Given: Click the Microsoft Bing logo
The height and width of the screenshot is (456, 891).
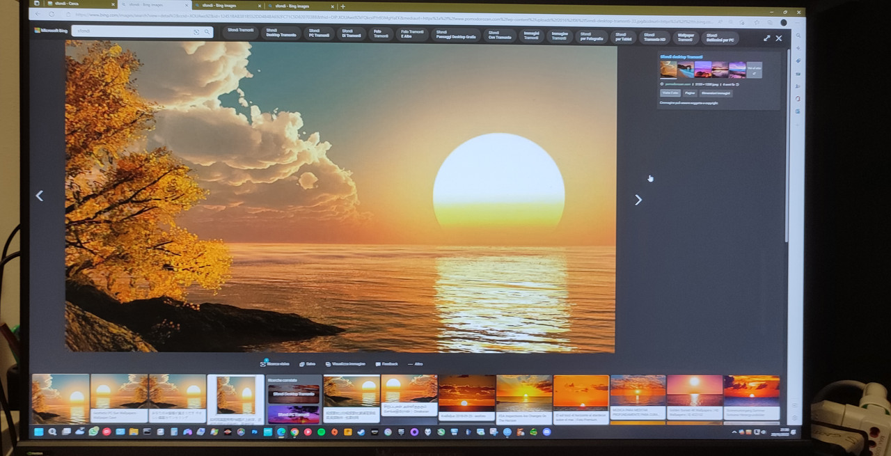Looking at the screenshot, I should pos(51,31).
